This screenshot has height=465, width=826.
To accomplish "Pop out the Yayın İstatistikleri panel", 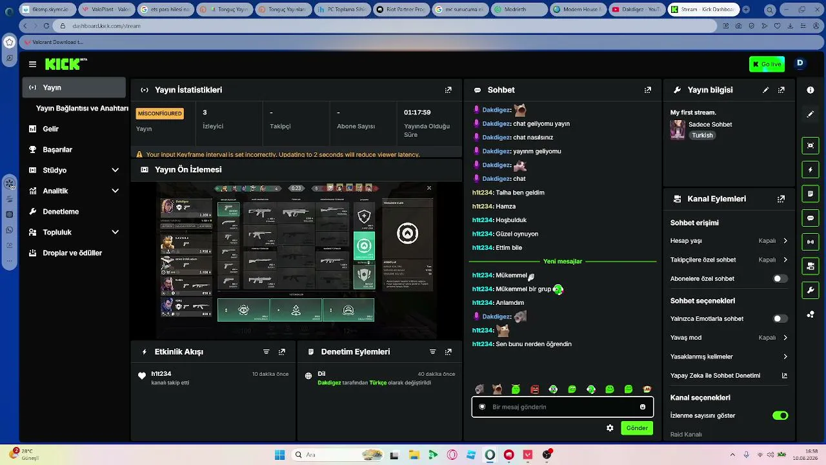I will click(x=448, y=90).
